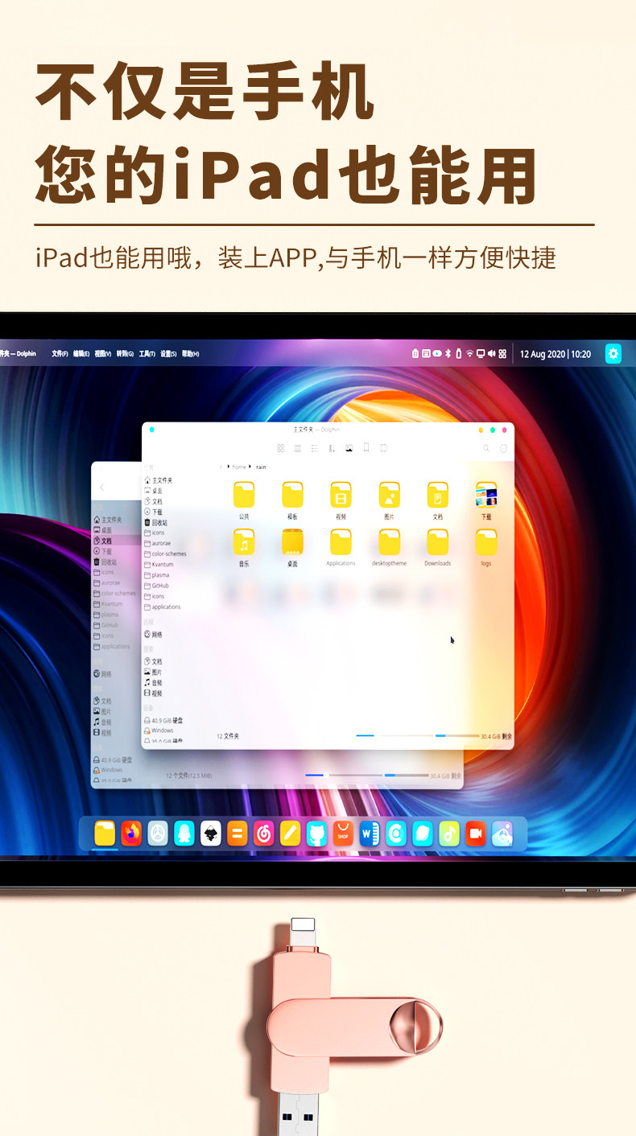Open the red video camera app in dock
636x1136 pixels.
click(x=476, y=833)
